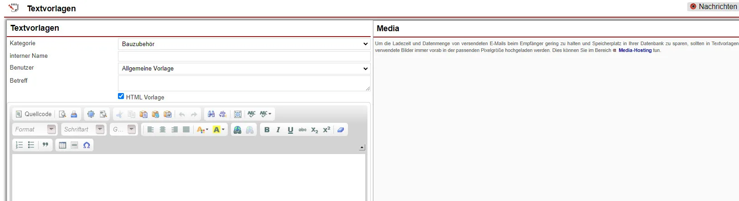Click the blockquote quotation mark icon
Viewport: 739px width, 201px height.
(x=45, y=145)
